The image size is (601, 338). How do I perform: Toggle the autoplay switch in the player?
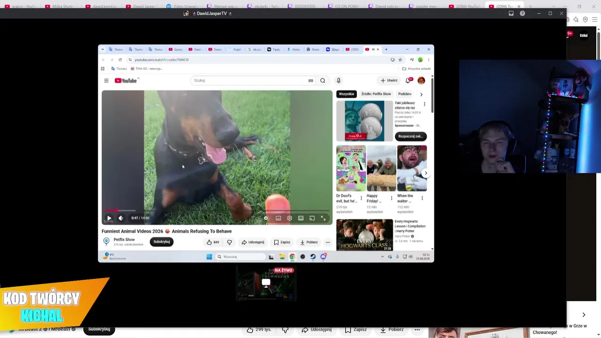(266, 218)
